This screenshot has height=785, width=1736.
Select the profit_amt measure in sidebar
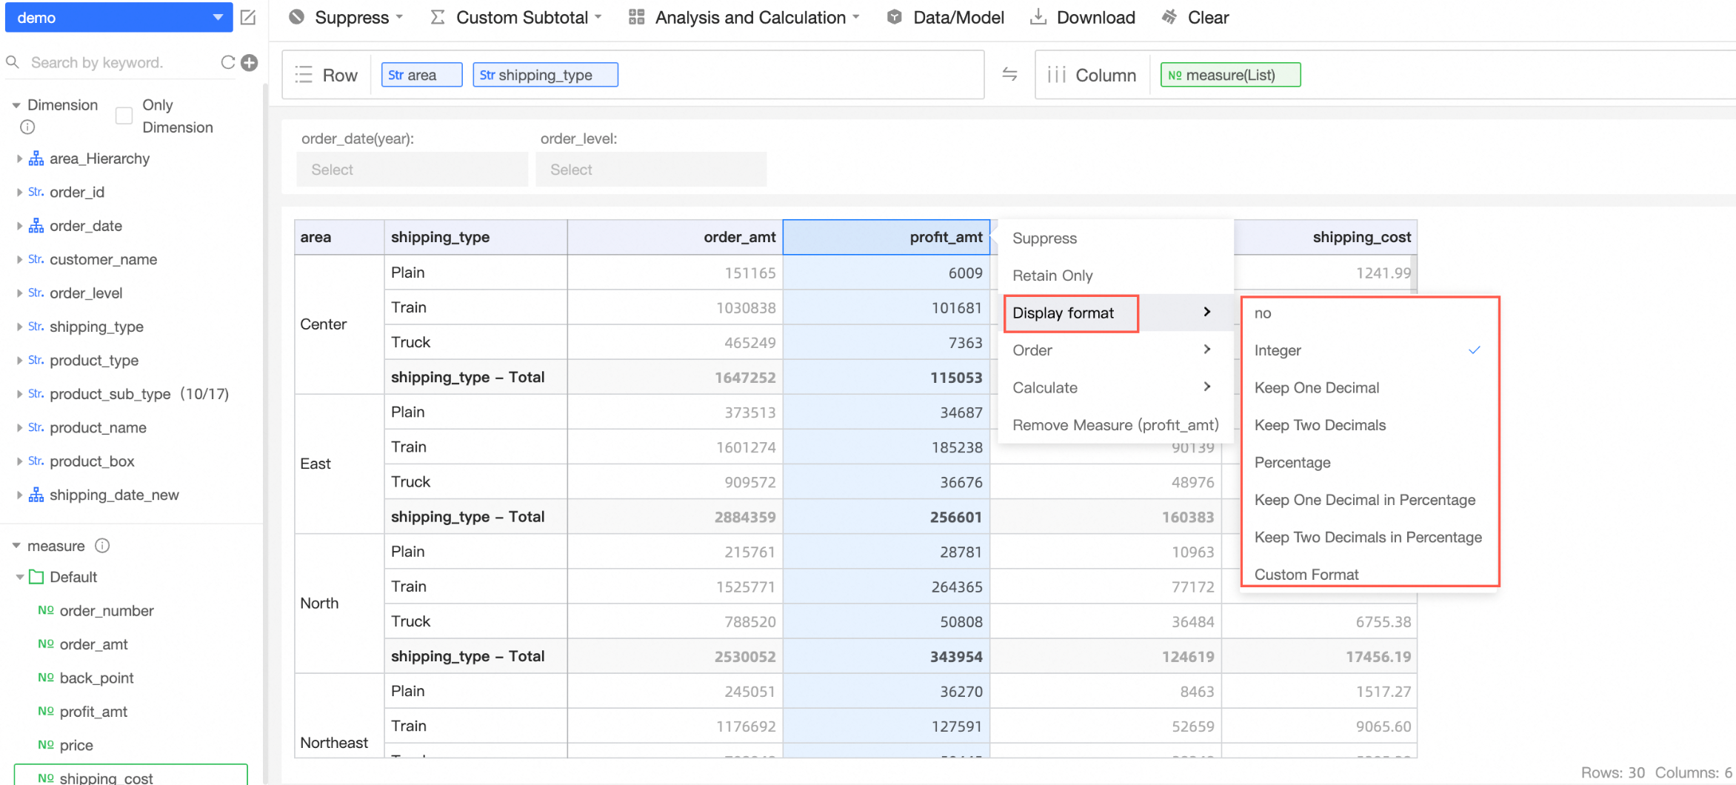point(93,712)
